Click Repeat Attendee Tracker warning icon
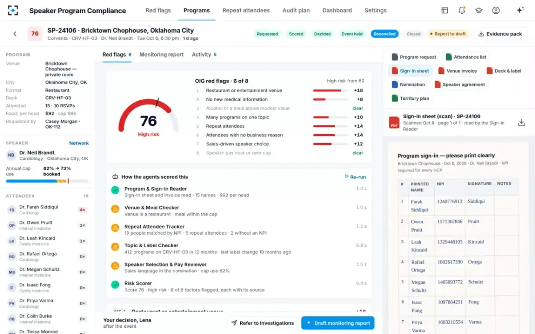This screenshot has width=535, height=334. (115, 228)
